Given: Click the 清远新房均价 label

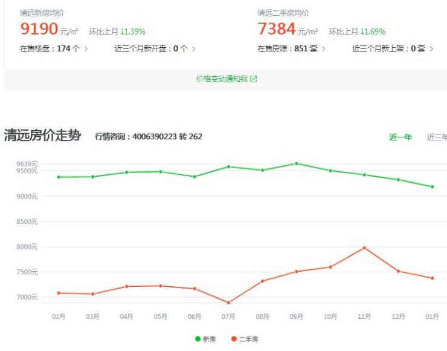Looking at the screenshot, I should pos(42,13).
